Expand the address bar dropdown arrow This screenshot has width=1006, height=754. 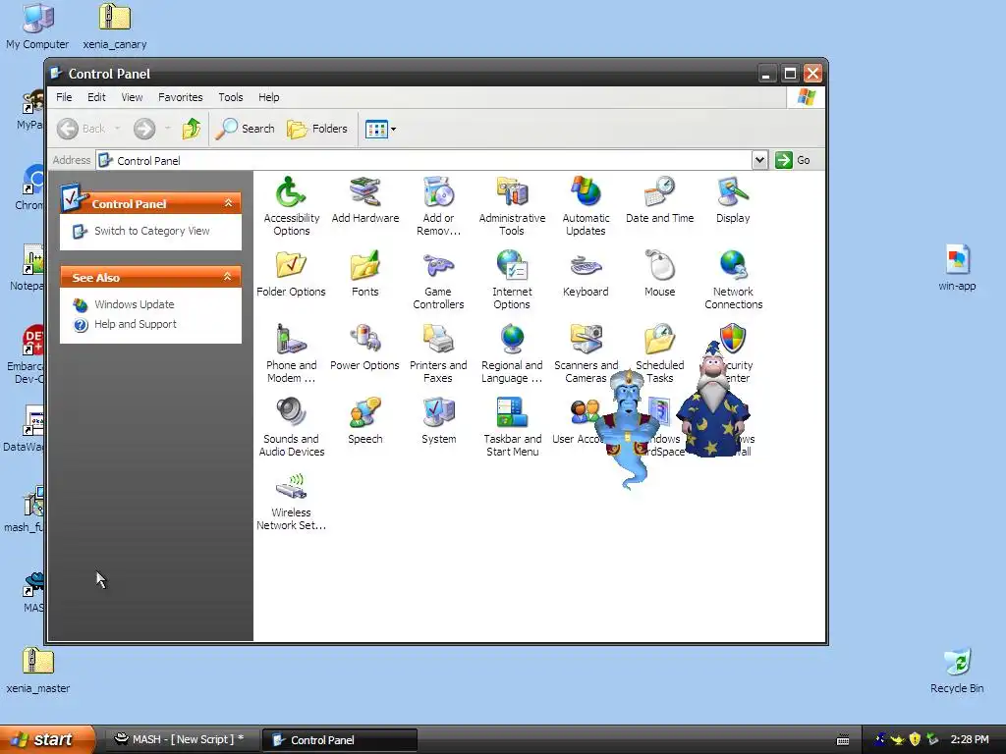(759, 160)
